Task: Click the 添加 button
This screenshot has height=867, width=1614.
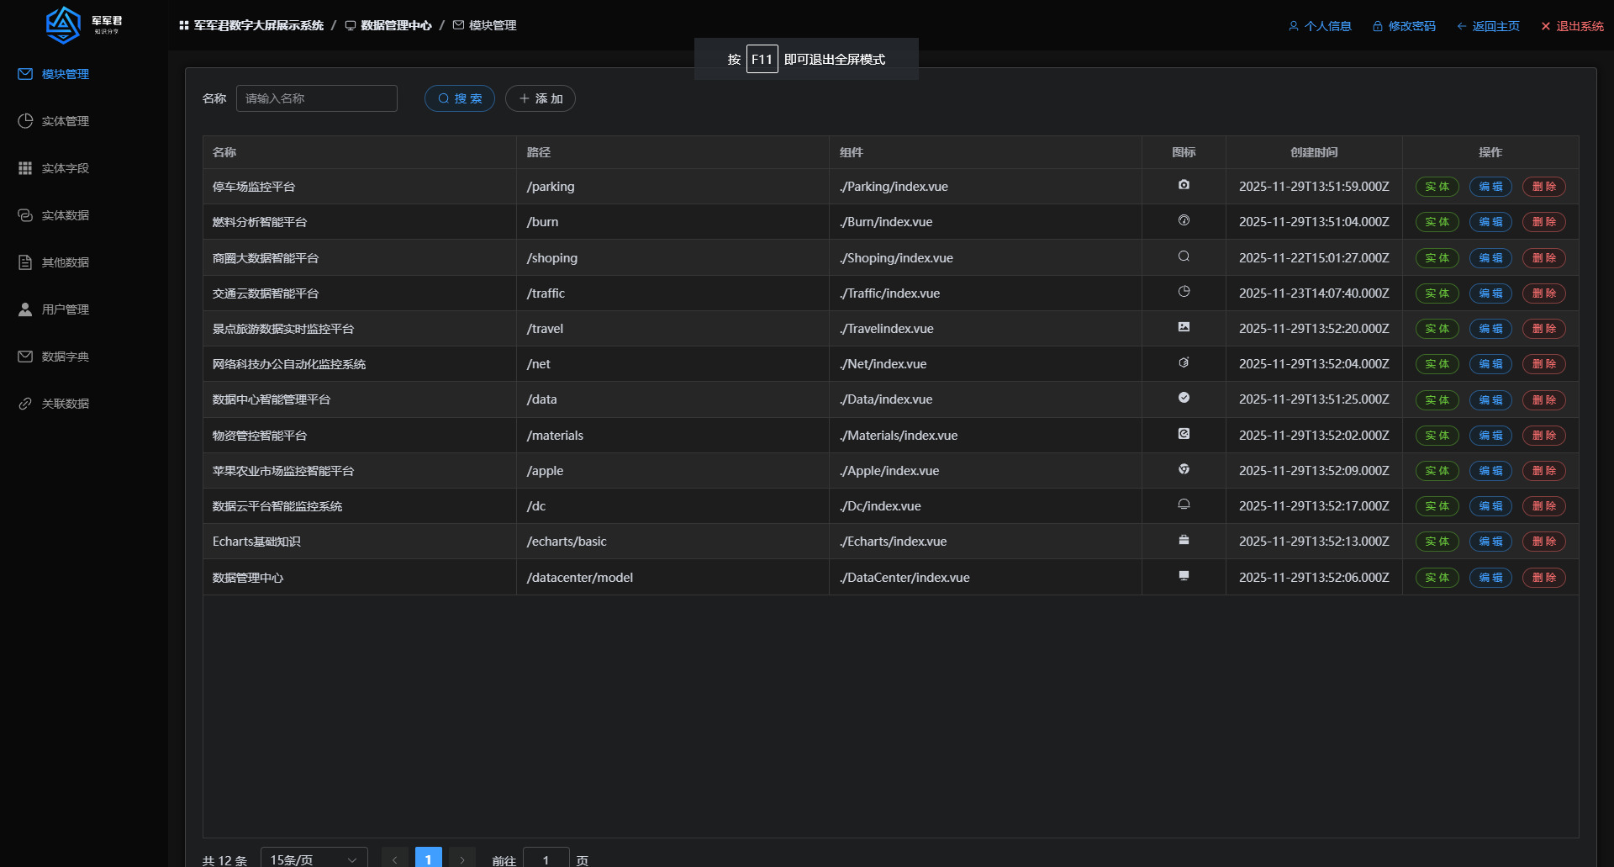Action: tap(541, 98)
